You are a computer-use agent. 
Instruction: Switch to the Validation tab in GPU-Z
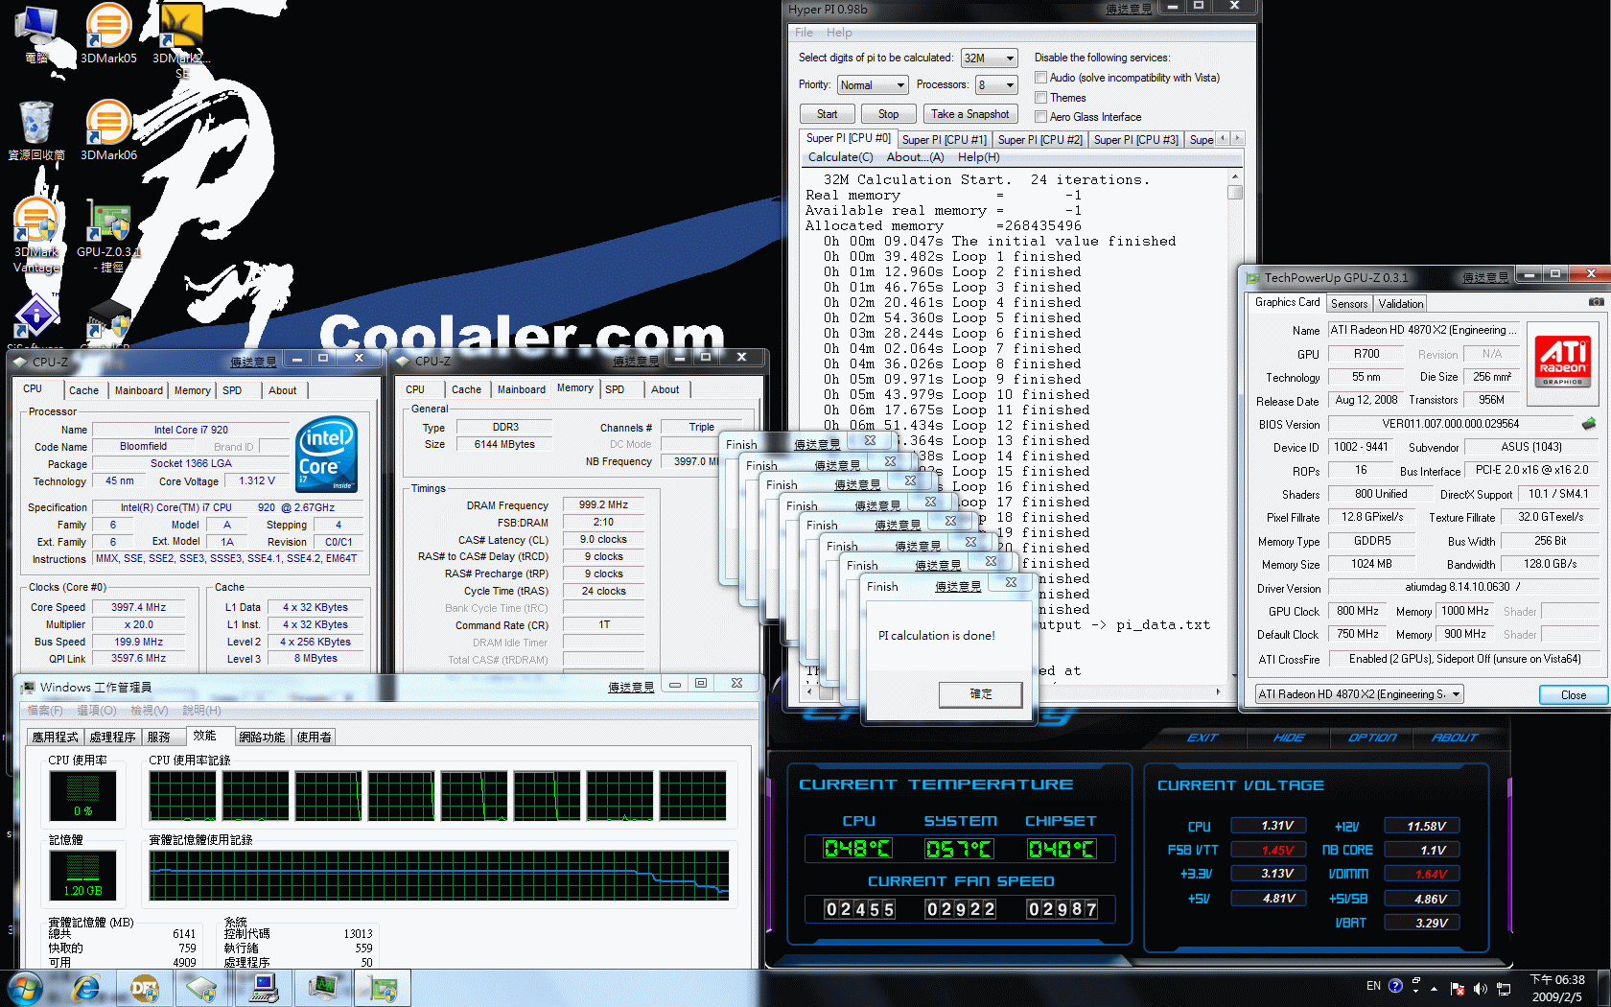pos(1401,304)
